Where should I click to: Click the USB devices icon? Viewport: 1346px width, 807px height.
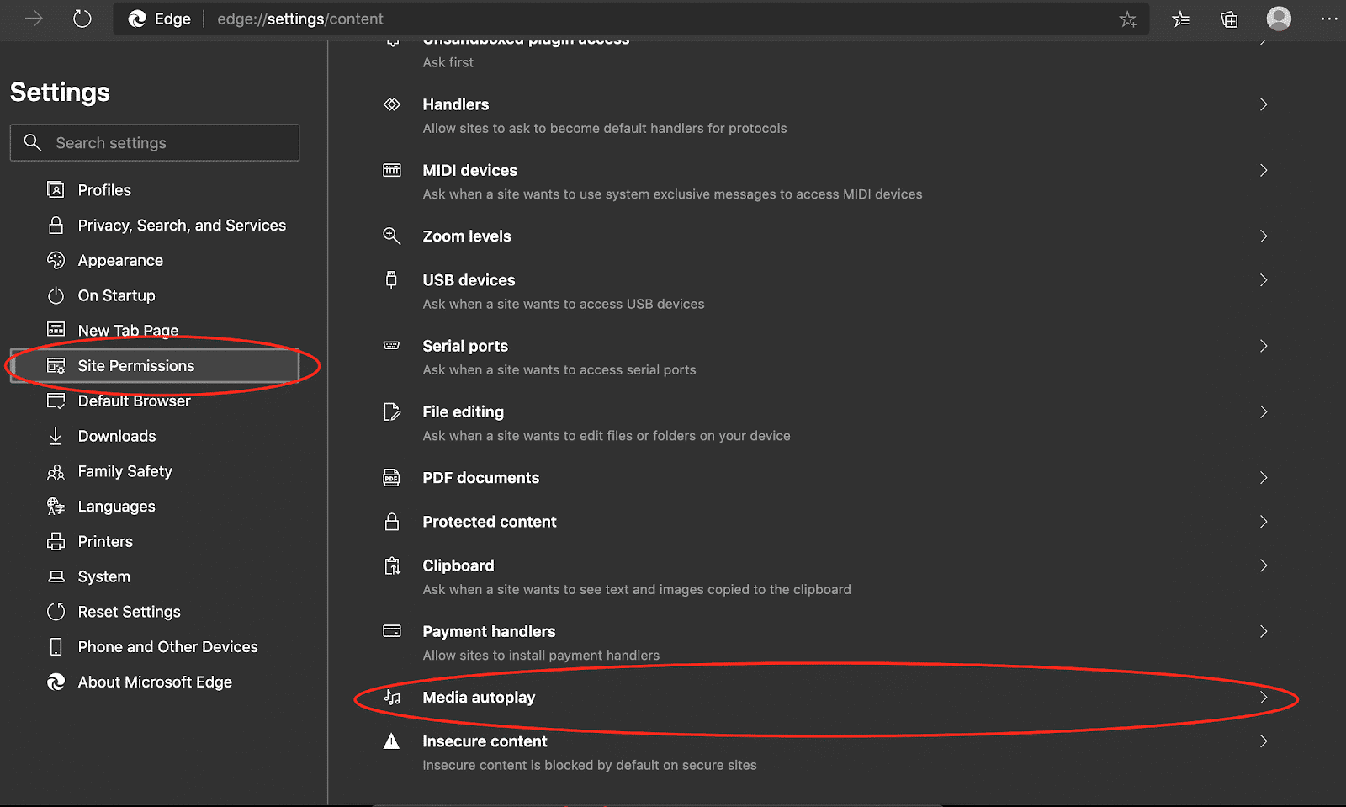[x=392, y=279]
